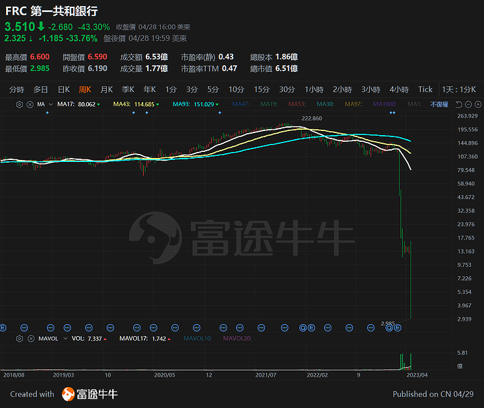This screenshot has width=484, height=408.
Task: Click the after-hours price 2.325
Action: pos(15,38)
